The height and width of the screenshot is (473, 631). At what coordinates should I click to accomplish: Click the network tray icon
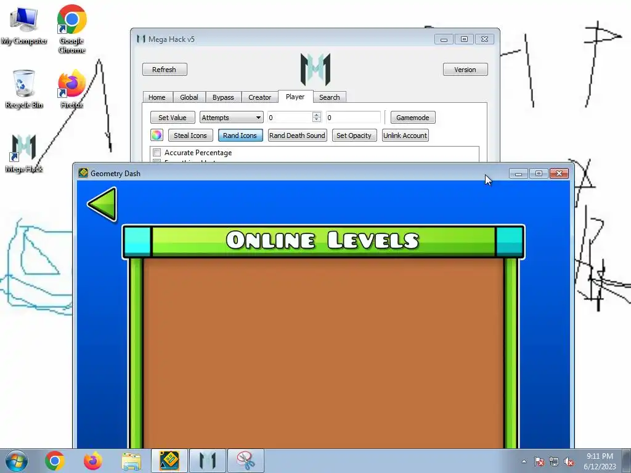point(554,461)
